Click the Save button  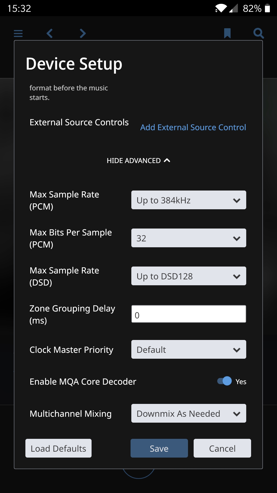coord(159,448)
